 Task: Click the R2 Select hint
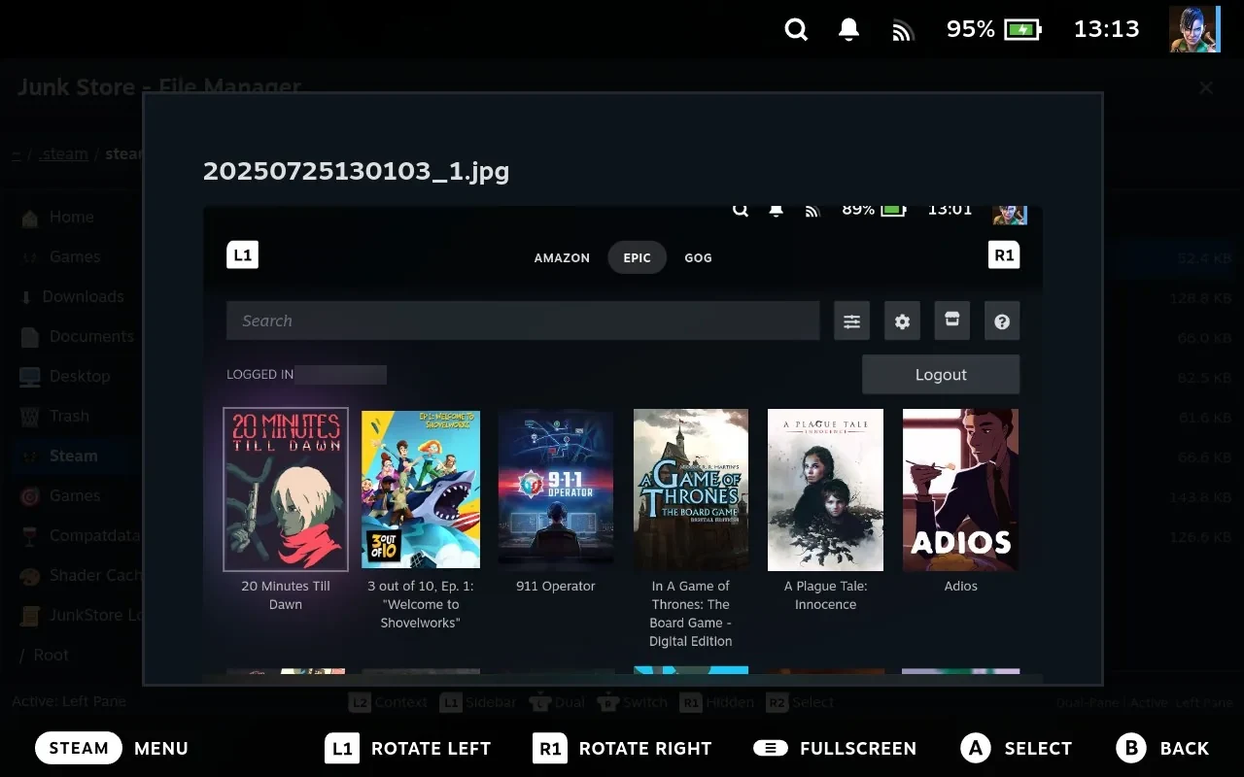click(800, 702)
